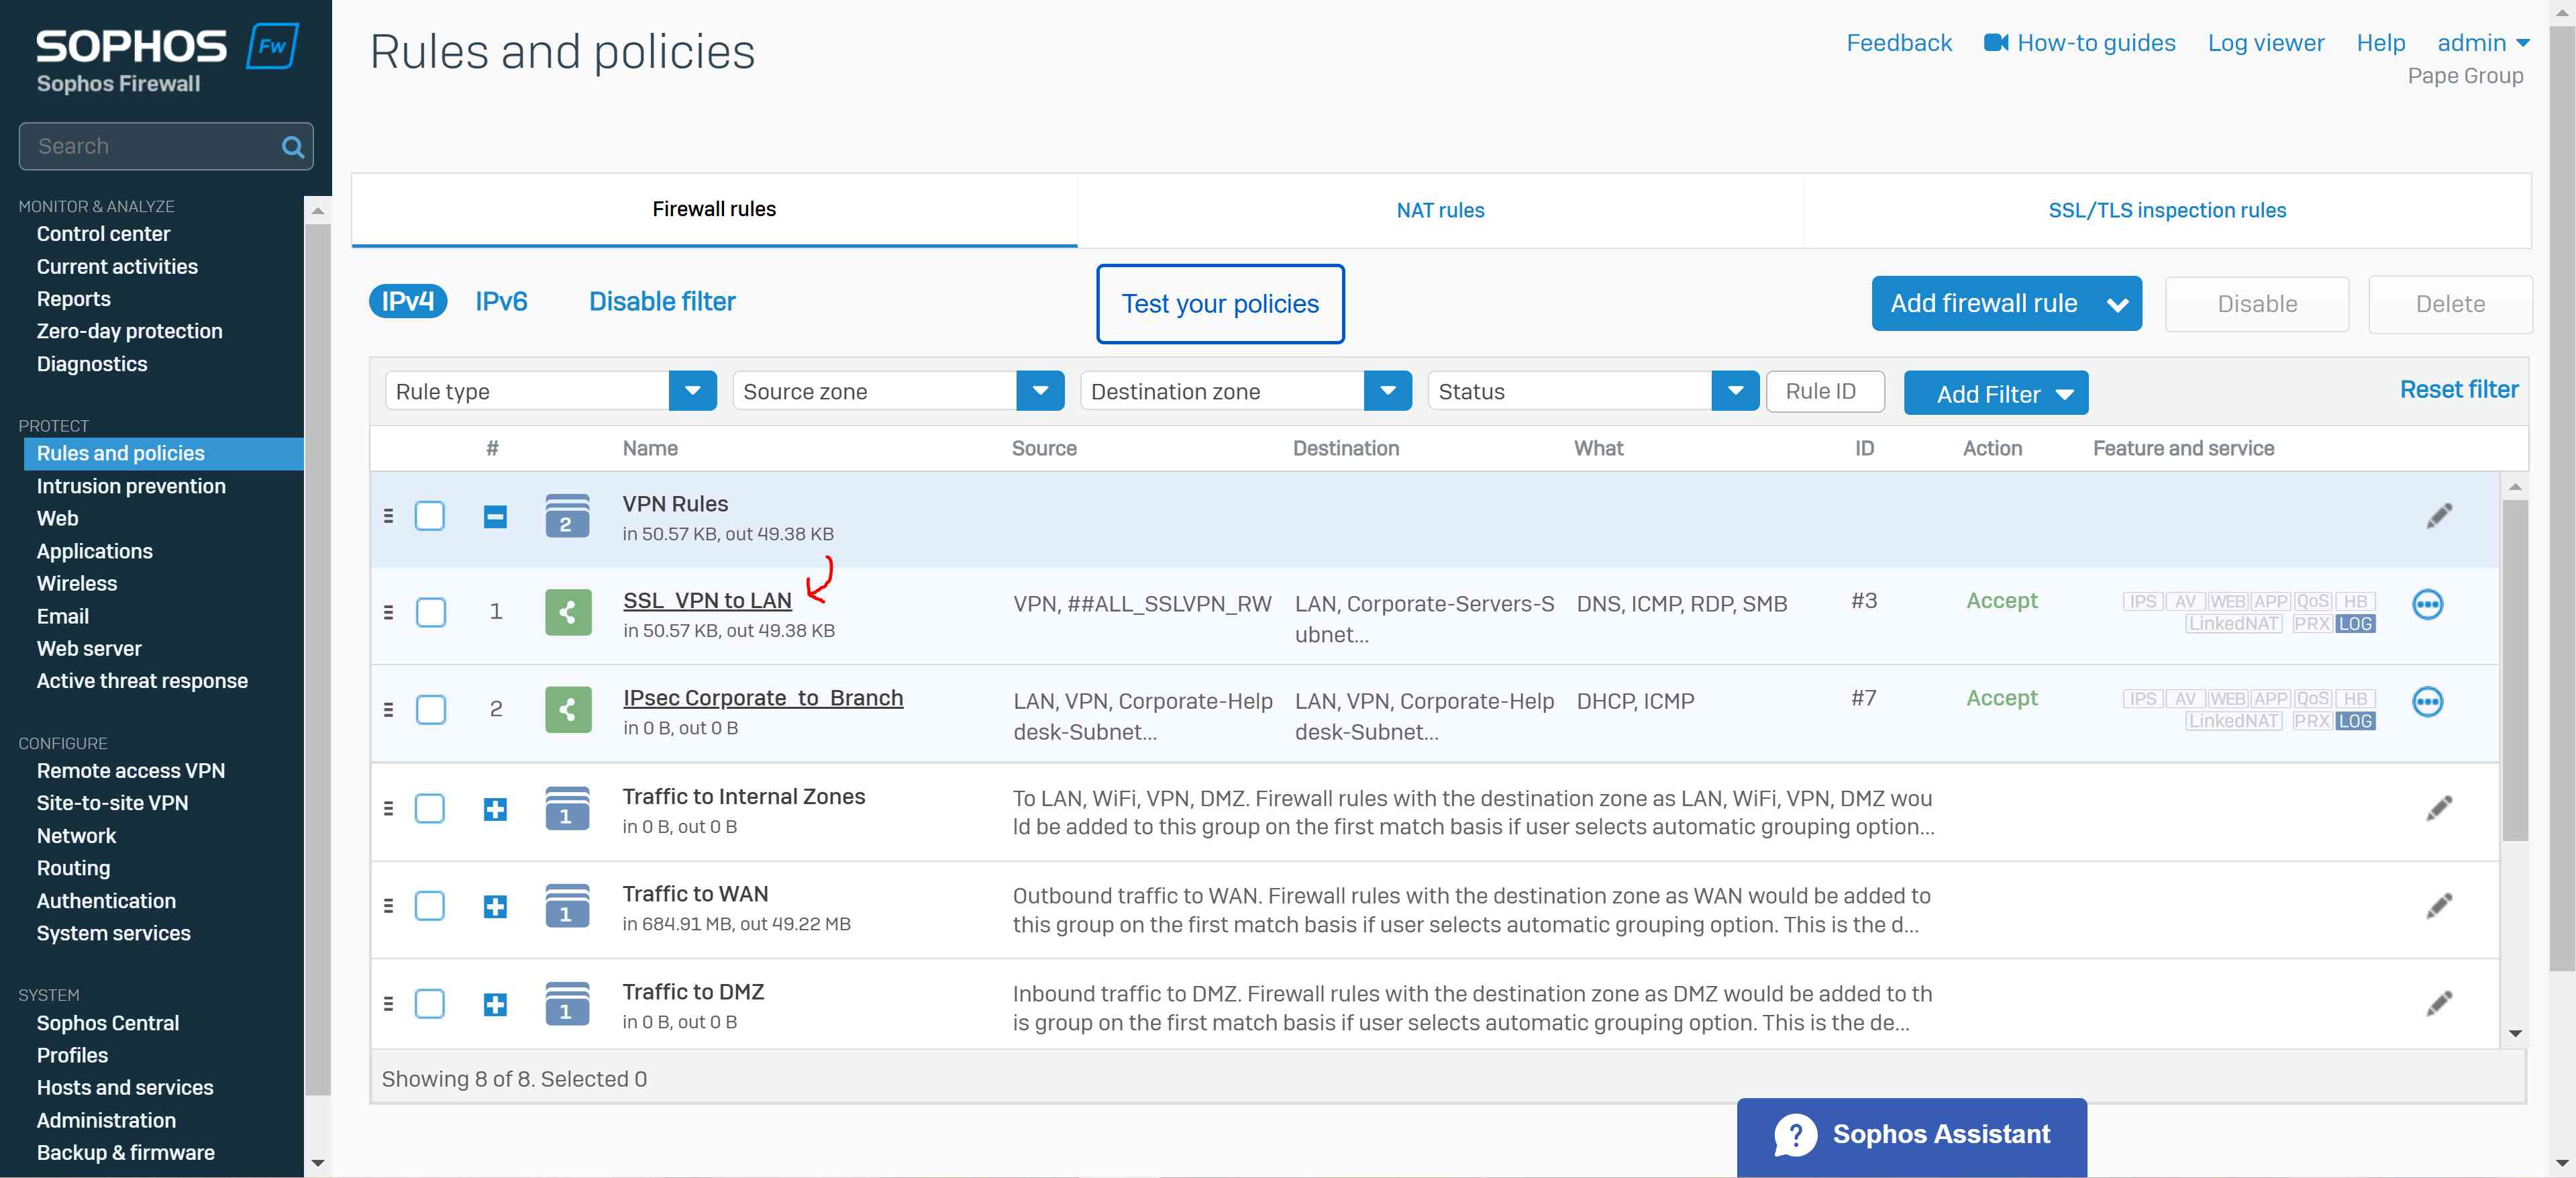Image resolution: width=2576 pixels, height=1178 pixels.
Task: Click drag handle of Traffic to Internal Zones
Action: point(388,808)
